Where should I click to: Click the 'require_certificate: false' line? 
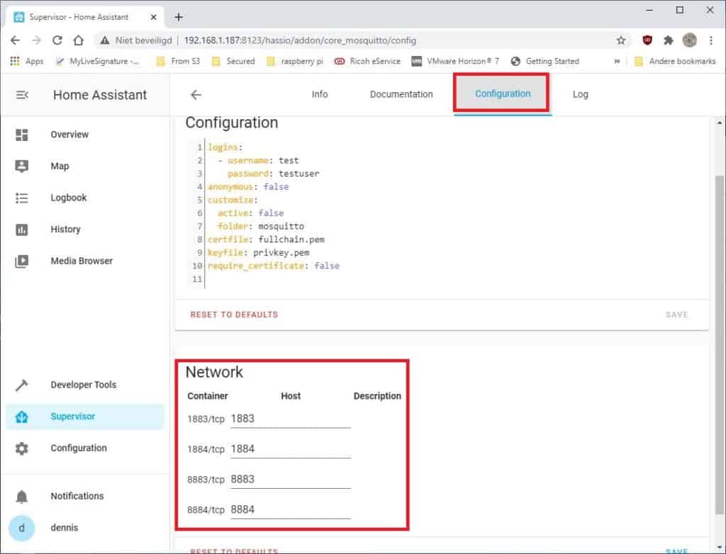point(274,266)
